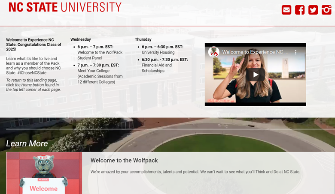Viewport: 335px width, 194px height.
Task: Open the YouTube video options menu
Action: (x=295, y=52)
